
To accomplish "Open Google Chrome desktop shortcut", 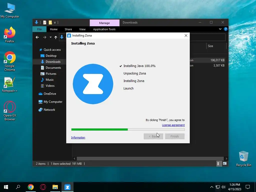I will pos(10,61).
